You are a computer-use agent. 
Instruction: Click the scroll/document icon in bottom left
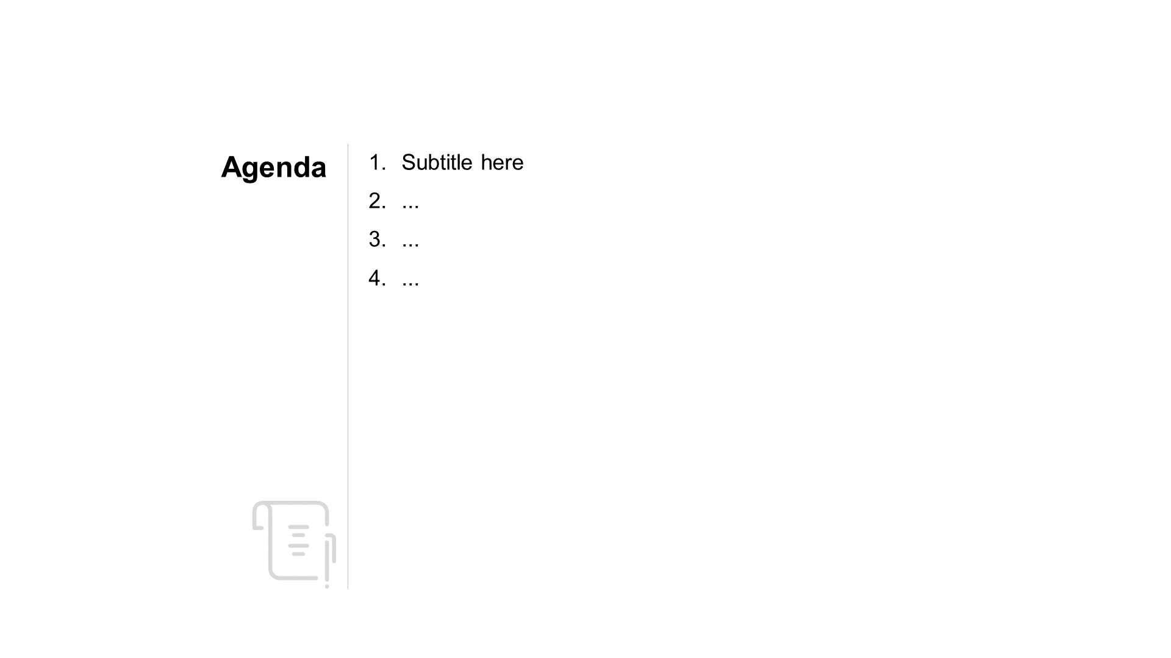[x=293, y=542]
